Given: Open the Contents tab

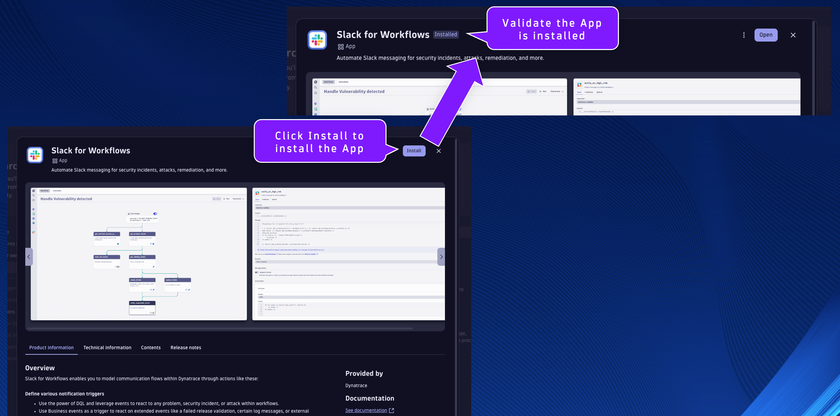Looking at the screenshot, I should click(x=151, y=348).
